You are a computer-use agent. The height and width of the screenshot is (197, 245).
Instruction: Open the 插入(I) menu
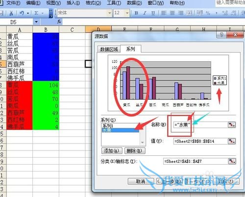click(x=73, y=3)
